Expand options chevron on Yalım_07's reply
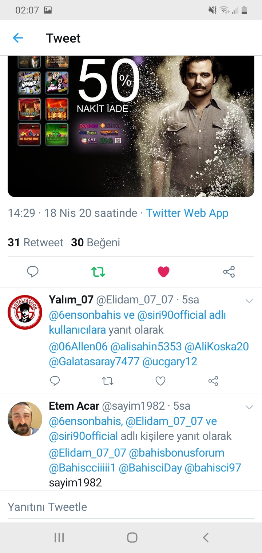262x553 pixels. (x=249, y=301)
